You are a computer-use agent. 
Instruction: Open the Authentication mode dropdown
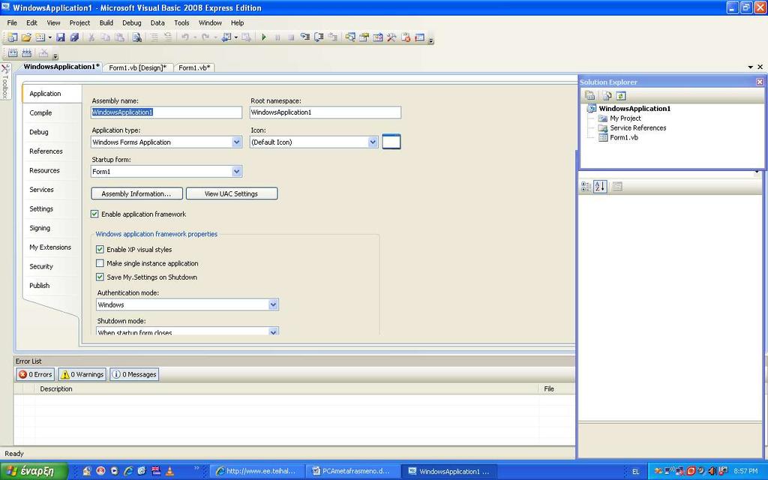(x=273, y=304)
